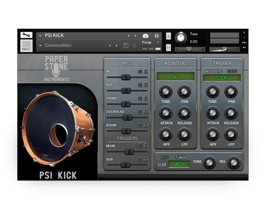
Task: Click the header Tune knob
Action: [x=181, y=38]
